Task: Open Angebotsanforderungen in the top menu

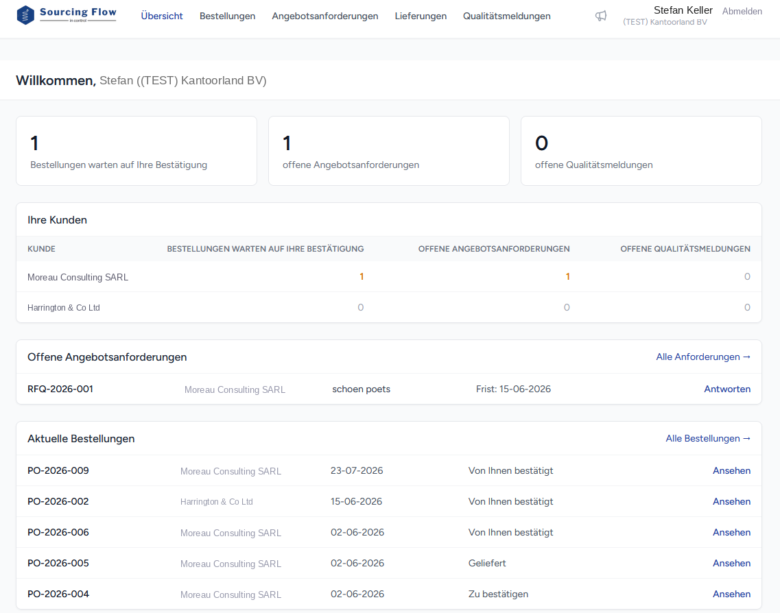Action: pos(325,16)
